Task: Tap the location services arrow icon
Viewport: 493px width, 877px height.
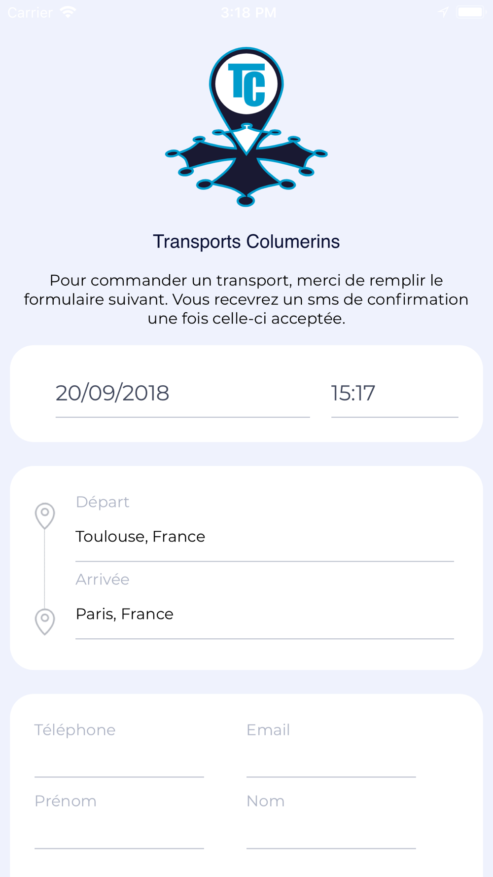Action: [444, 12]
